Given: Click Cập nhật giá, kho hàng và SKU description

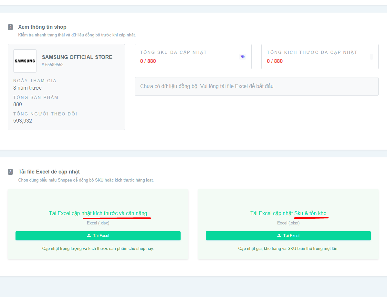Looking at the screenshot, I should coord(288,248).
